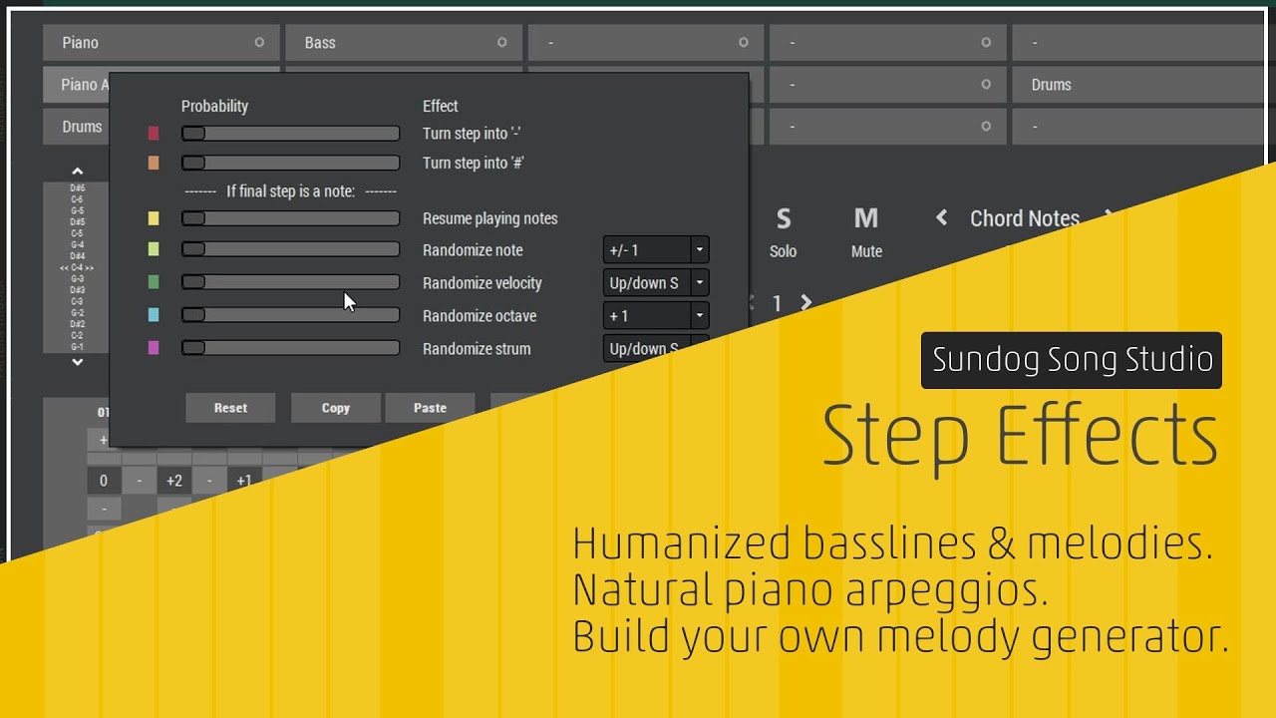Set probability slider for Turn step into '-'
Image resolution: width=1276 pixels, height=718 pixels.
click(x=290, y=134)
